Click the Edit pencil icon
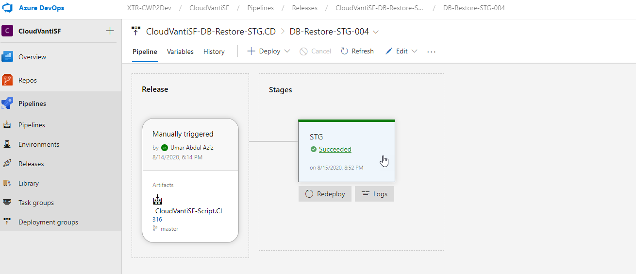The image size is (636, 274). pos(389,51)
